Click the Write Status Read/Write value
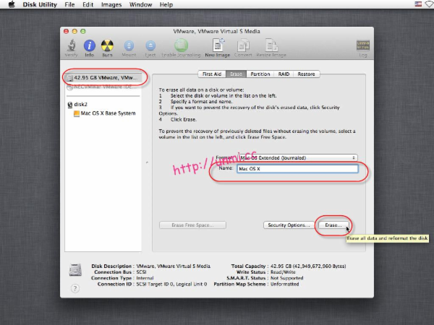434x325 pixels. [283, 272]
